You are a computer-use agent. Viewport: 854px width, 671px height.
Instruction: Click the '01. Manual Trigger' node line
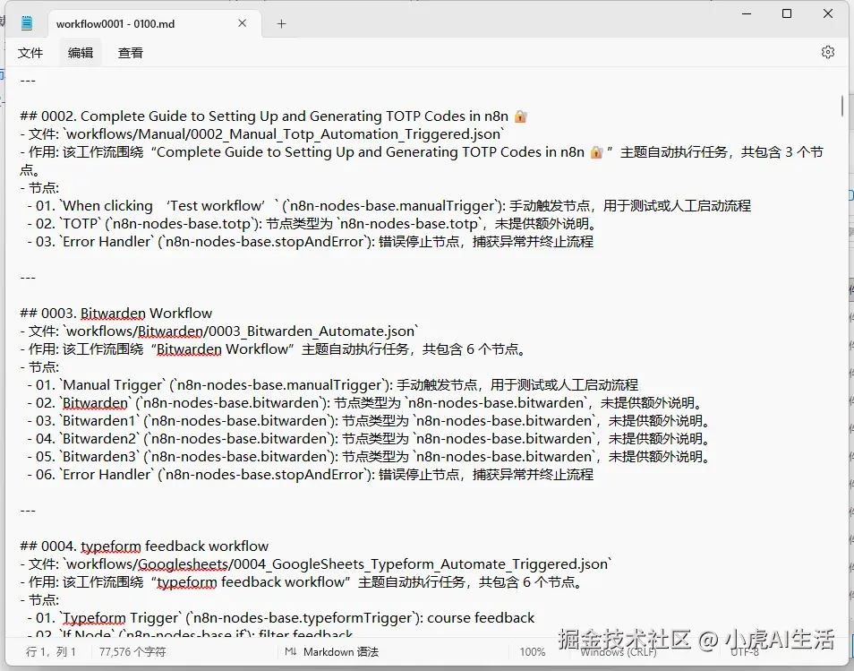[333, 385]
